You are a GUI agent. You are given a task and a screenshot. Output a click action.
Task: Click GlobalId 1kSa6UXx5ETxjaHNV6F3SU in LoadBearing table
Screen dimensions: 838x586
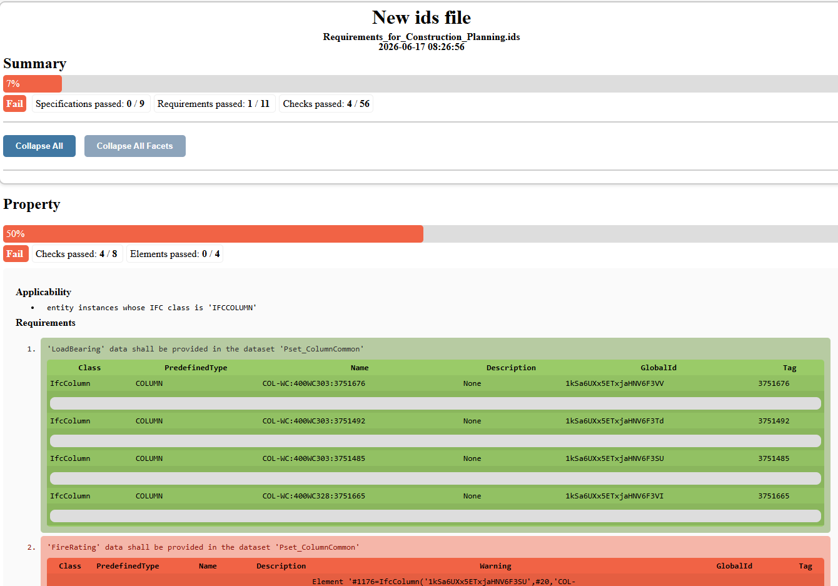coord(615,458)
